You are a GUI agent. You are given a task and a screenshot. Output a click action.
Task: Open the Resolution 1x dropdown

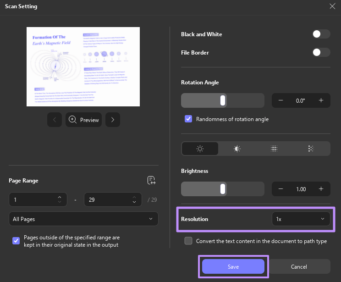[301, 219]
